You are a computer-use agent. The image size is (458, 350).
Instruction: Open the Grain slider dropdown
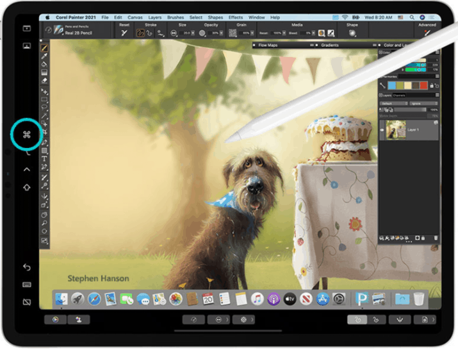(252, 33)
